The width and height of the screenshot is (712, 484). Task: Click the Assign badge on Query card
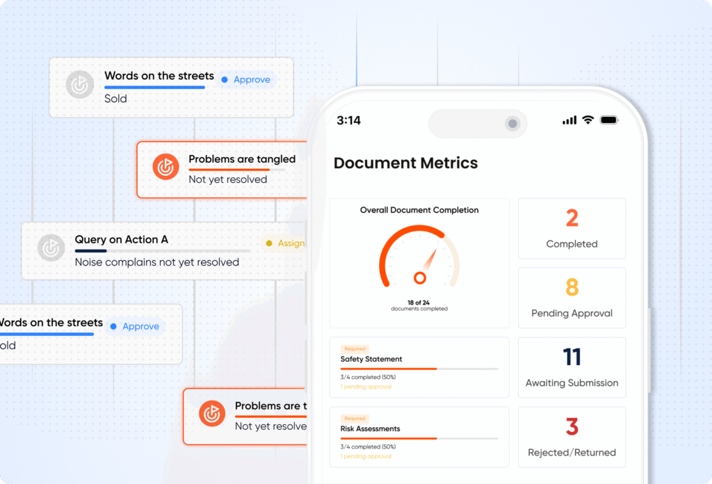coord(286,243)
